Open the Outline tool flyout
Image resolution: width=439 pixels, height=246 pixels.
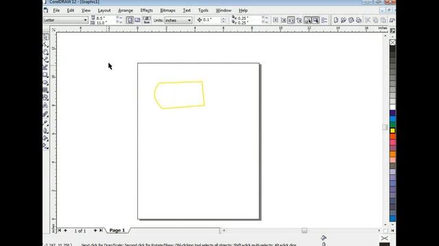click(x=46, y=131)
